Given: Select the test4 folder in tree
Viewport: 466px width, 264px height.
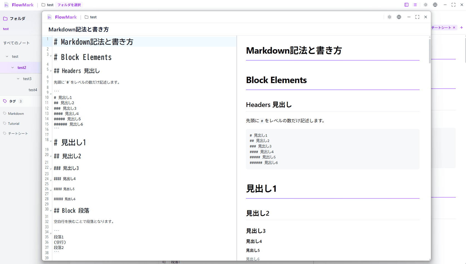Looking at the screenshot, I should [x=33, y=90].
